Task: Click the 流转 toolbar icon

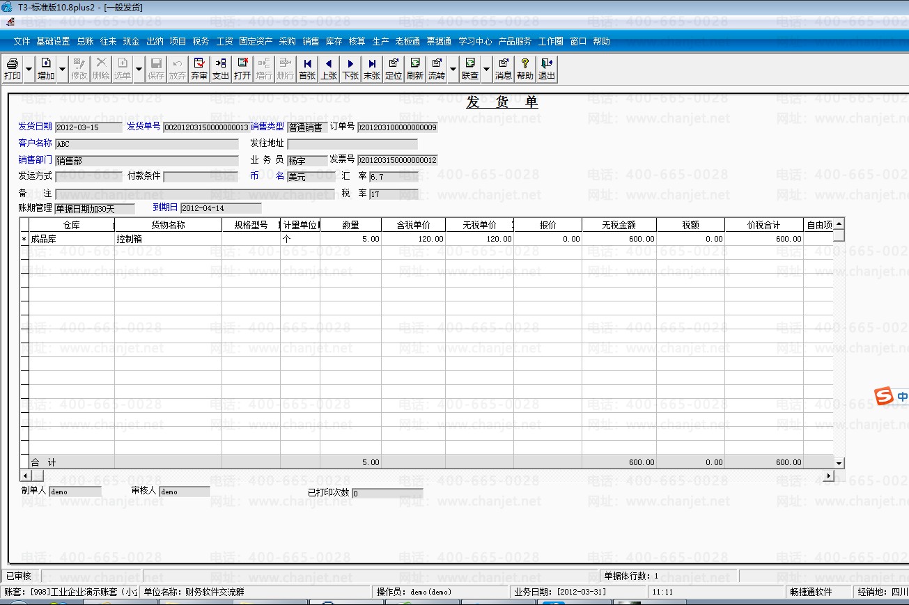Action: [437, 69]
